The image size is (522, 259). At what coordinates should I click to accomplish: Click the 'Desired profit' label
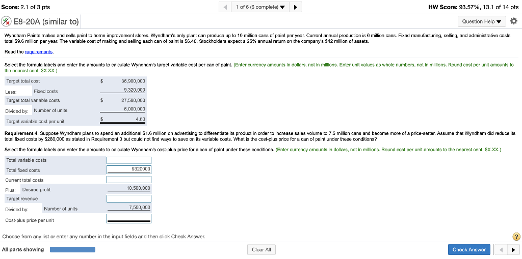[x=36, y=189]
